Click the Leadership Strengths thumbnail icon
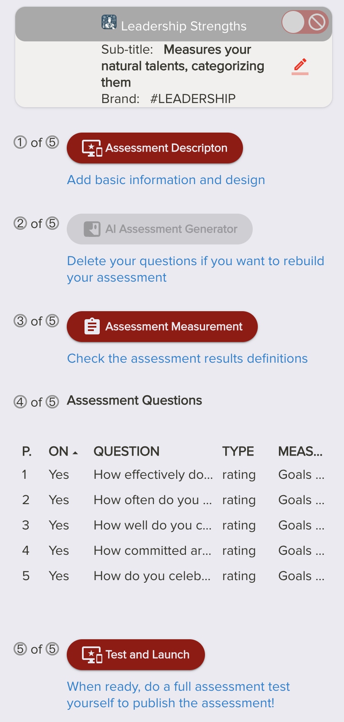Viewport: 344px width, 722px height. [x=109, y=22]
